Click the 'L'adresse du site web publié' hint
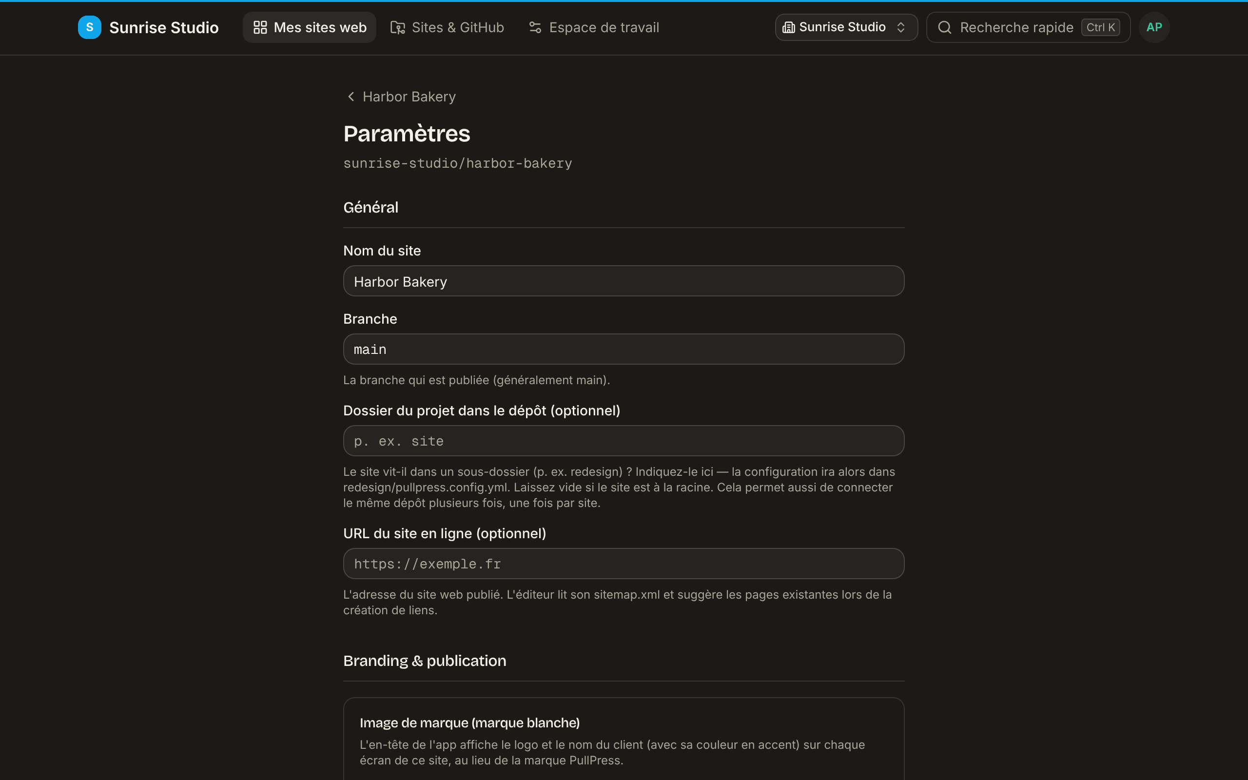This screenshot has height=780, width=1248. click(x=617, y=603)
